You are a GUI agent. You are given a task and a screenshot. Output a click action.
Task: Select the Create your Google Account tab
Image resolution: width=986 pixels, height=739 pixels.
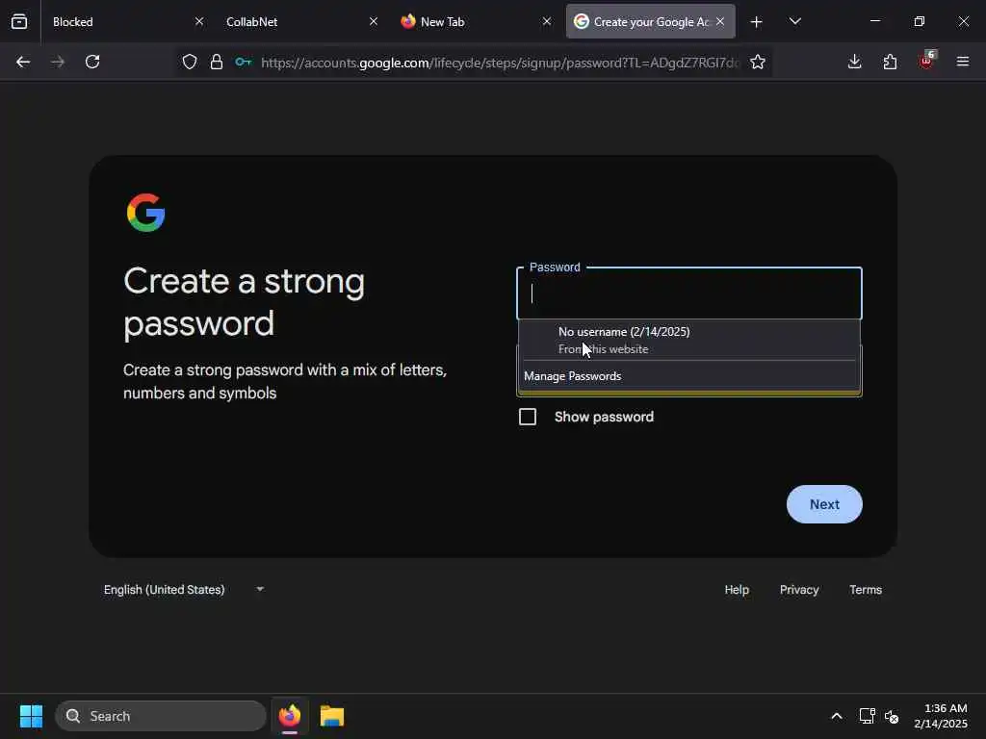pos(650,21)
